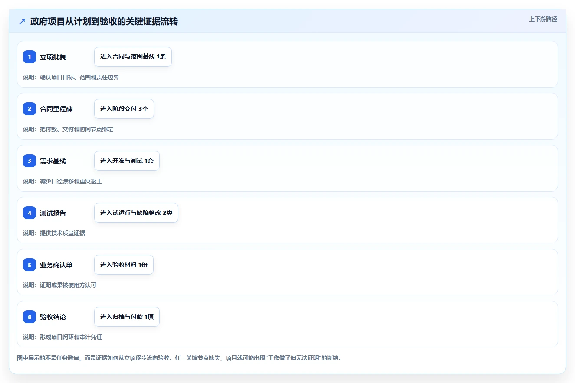The height and width of the screenshot is (383, 575).
Task: Select the 验收结论 step name
Action: (53, 317)
